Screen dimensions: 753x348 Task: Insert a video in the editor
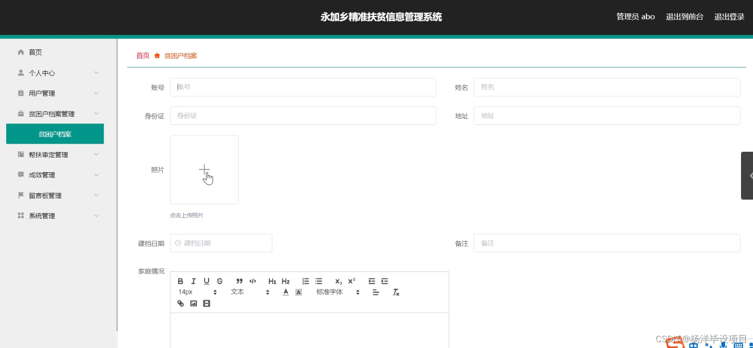207,303
